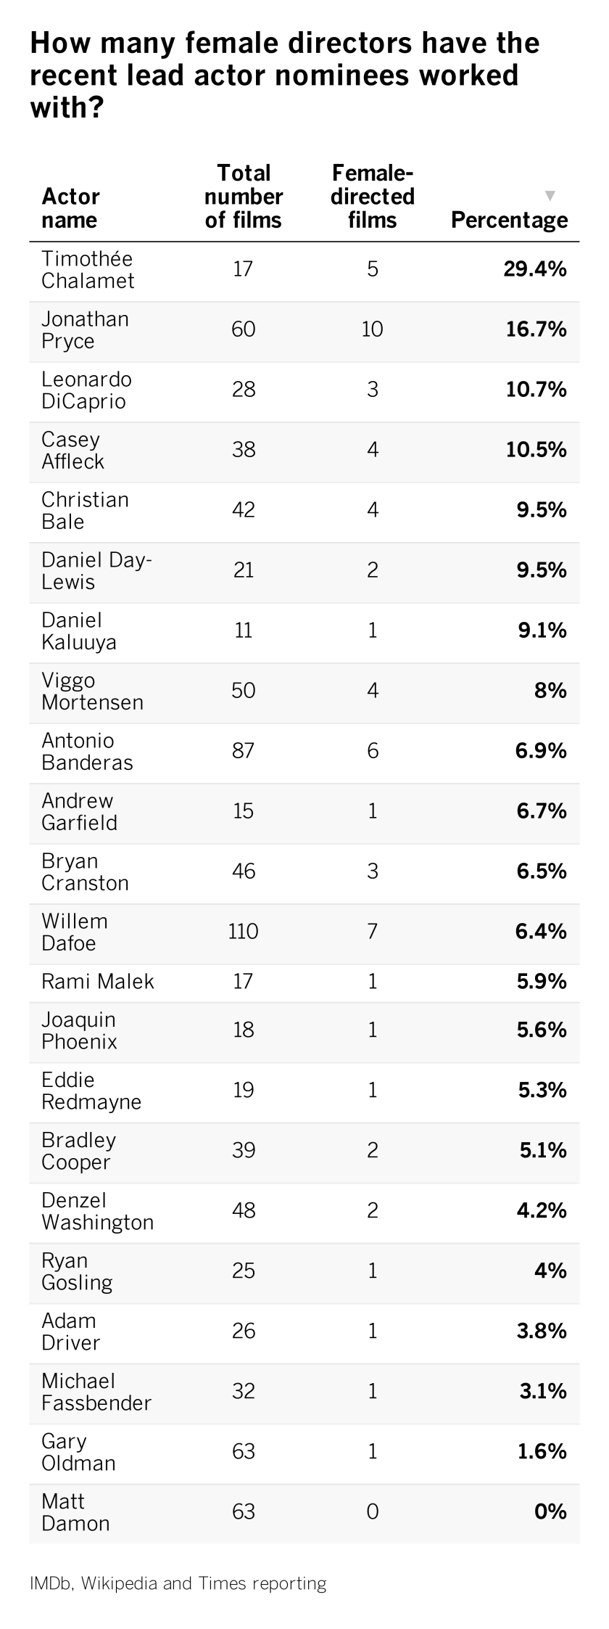The height and width of the screenshot is (1629, 609).
Task: Click Matt Damon's 0% percentage cell
Action: pyautogui.click(x=550, y=1512)
